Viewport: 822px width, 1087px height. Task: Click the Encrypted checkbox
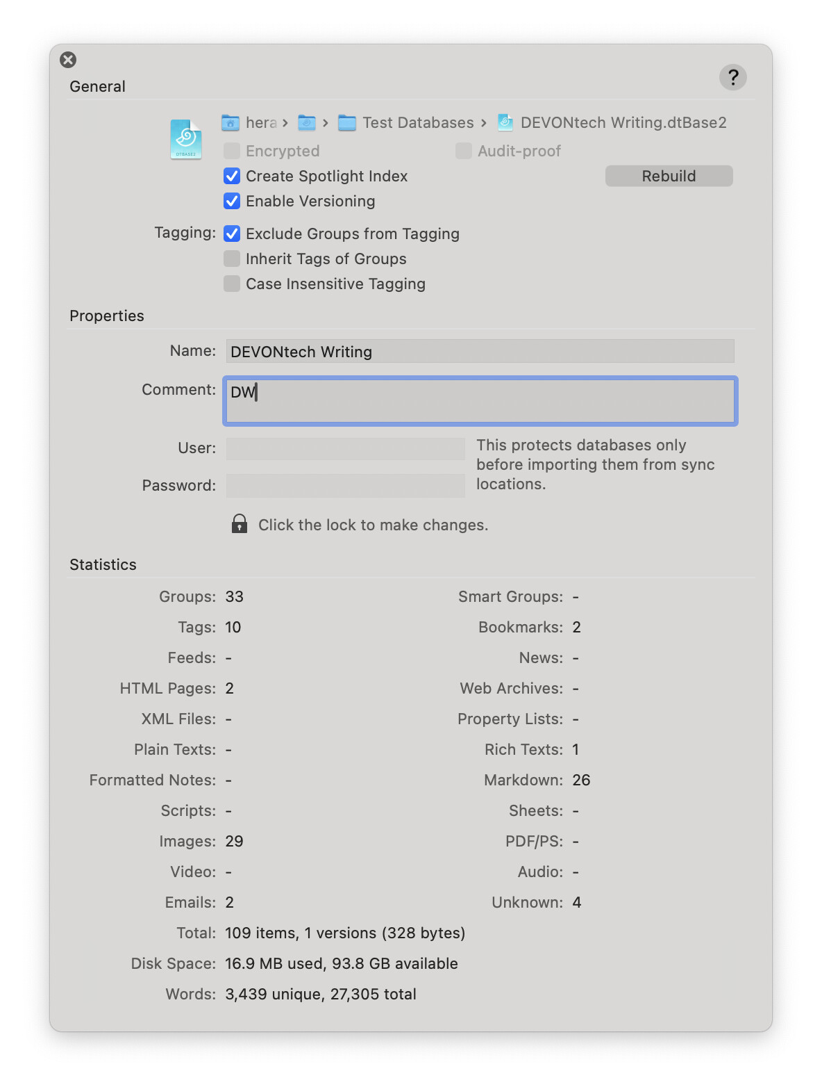[232, 152]
